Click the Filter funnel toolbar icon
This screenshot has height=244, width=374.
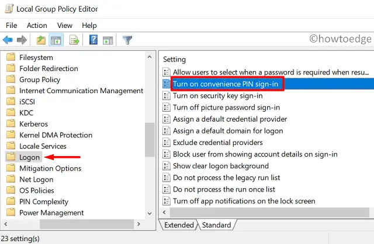pyautogui.click(x=127, y=40)
